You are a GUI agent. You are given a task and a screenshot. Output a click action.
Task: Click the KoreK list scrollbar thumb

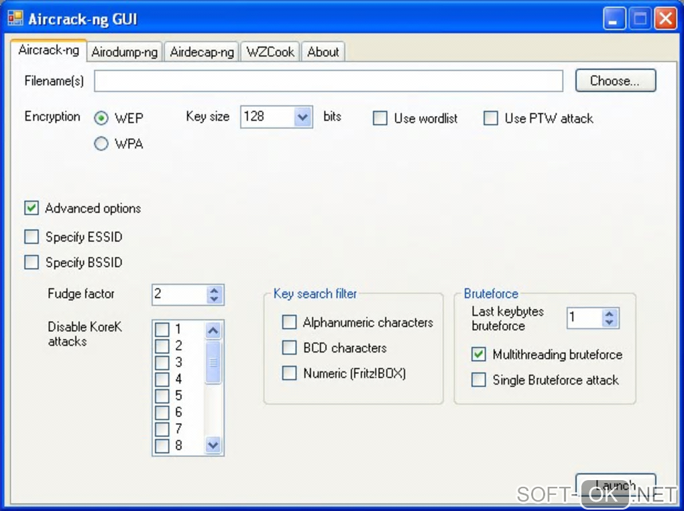[213, 363]
